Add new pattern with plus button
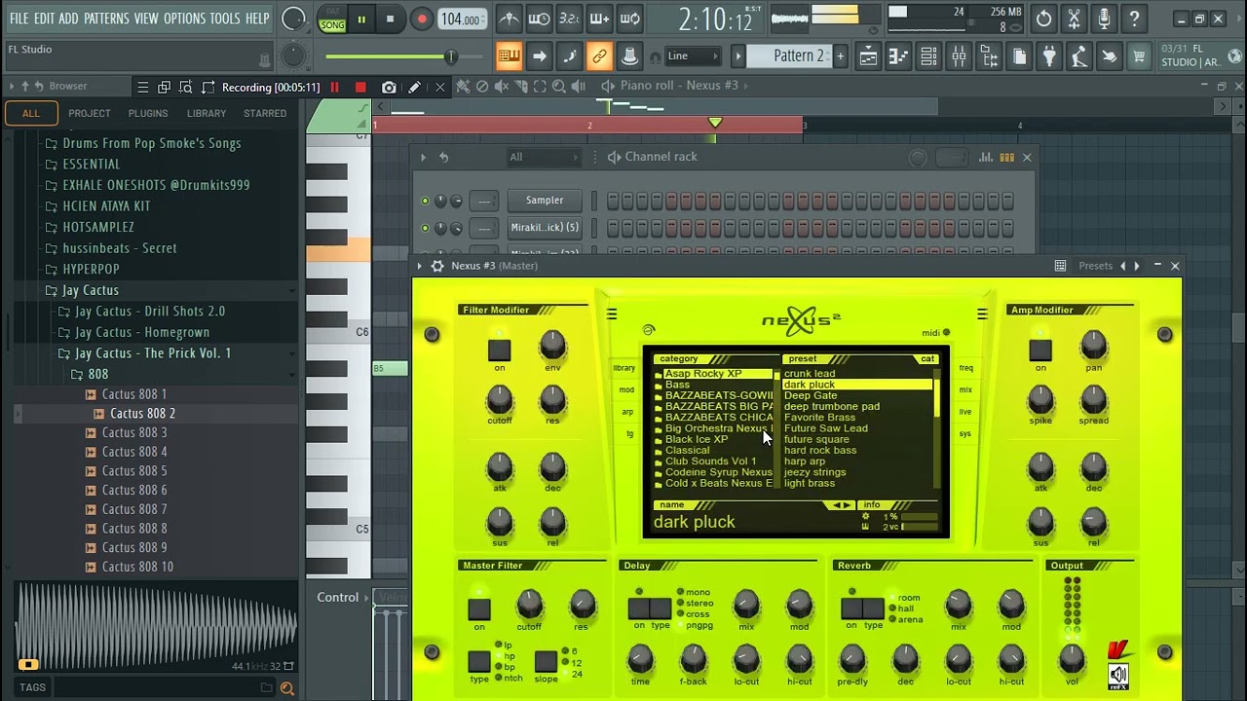 point(840,56)
